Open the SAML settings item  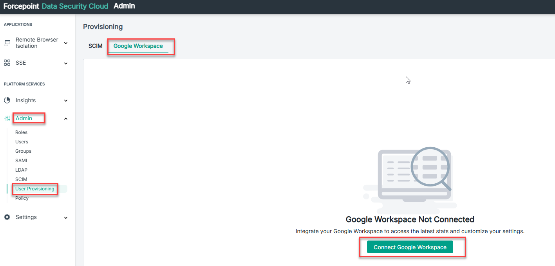tap(22, 161)
